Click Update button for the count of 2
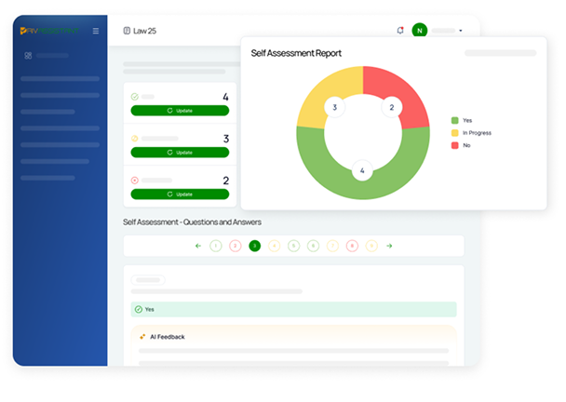This screenshot has height=402, width=566. [x=180, y=194]
